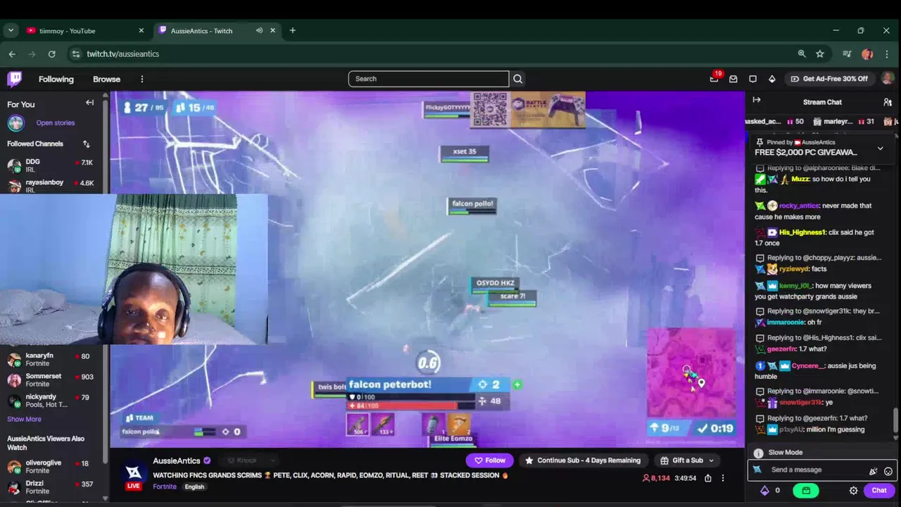
Task: Click the Muzz username in chat
Action: [x=800, y=179]
